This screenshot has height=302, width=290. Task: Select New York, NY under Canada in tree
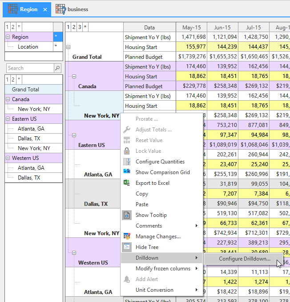[34, 109]
